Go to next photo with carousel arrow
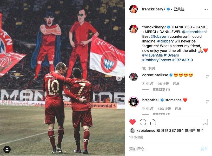This screenshot has height=156, width=212. [119, 78]
